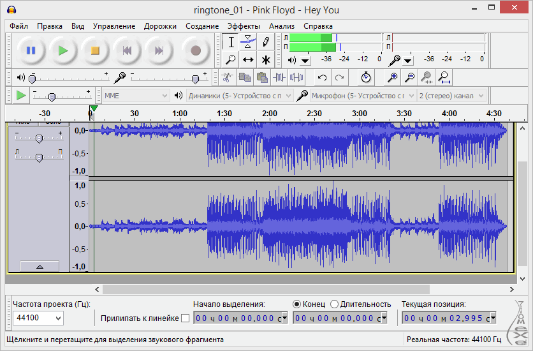Image resolution: width=533 pixels, height=351 pixels.
Task: Undo the last action
Action: click(322, 78)
